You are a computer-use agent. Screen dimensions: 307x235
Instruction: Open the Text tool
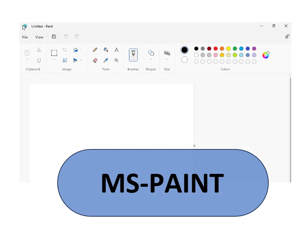(x=116, y=50)
